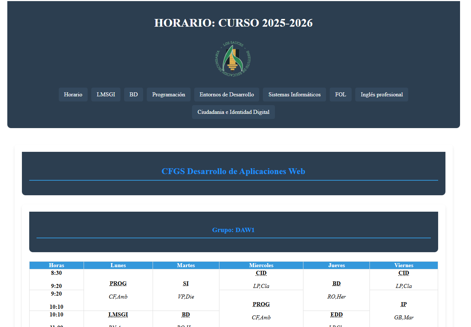The width and height of the screenshot is (471, 327).
Task: Open Inglés profesional section
Action: [x=381, y=94]
